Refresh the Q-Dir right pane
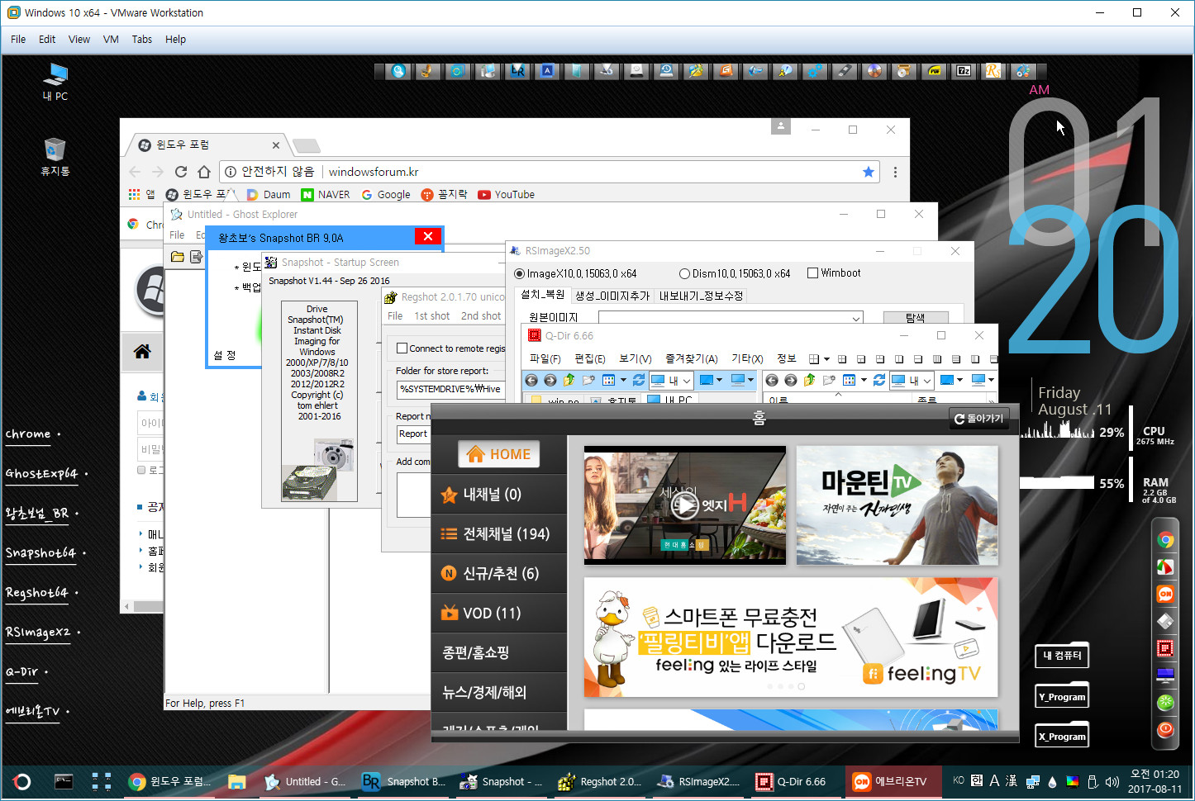The height and width of the screenshot is (801, 1195). click(x=879, y=380)
